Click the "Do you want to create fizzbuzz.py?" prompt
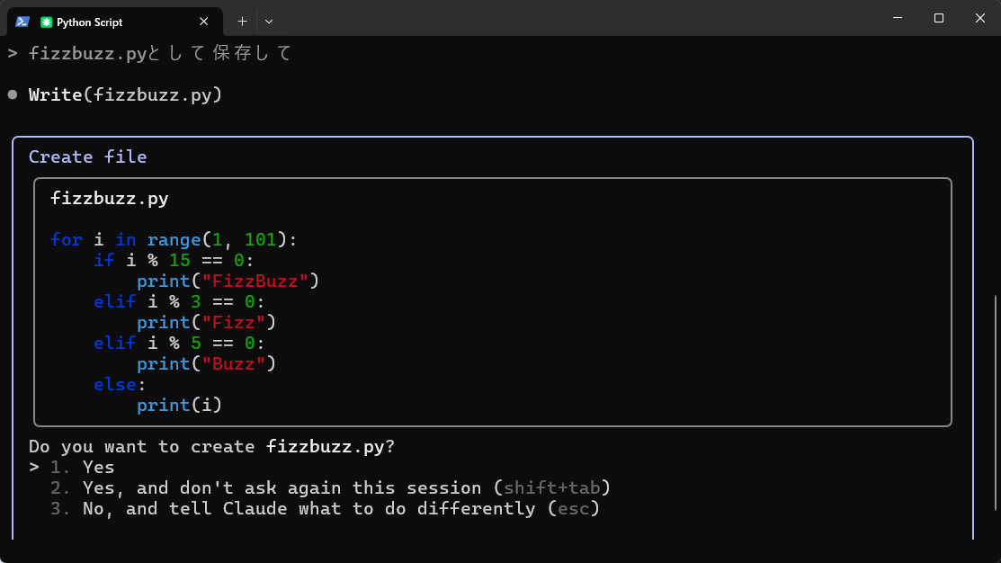Viewport: 1001px width, 563px height. click(x=211, y=446)
